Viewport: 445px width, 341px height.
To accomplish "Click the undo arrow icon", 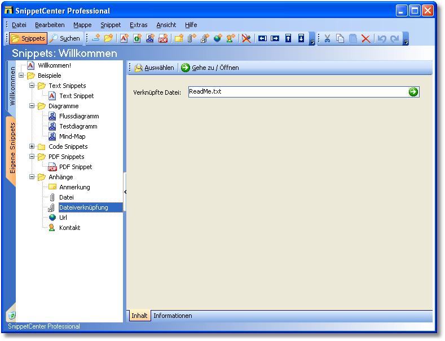I will pyautogui.click(x=382, y=38).
